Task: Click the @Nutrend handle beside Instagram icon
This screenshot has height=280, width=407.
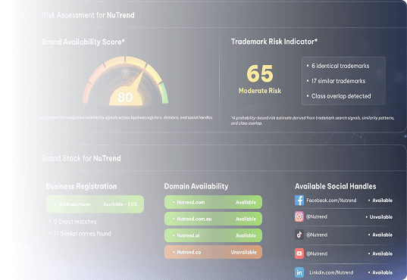Action: [x=317, y=216]
